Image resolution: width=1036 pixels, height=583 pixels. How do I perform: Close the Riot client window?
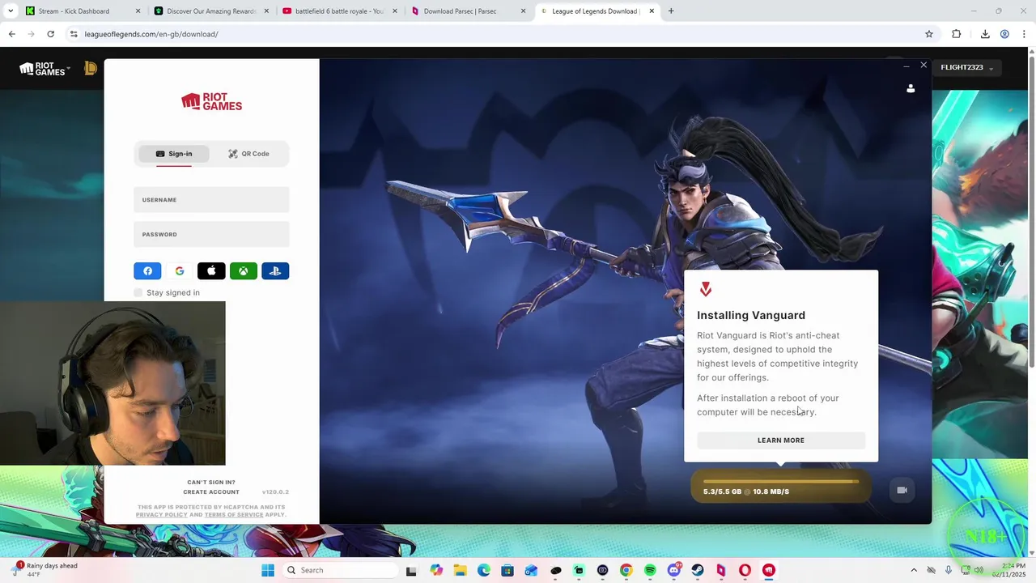[x=923, y=66]
